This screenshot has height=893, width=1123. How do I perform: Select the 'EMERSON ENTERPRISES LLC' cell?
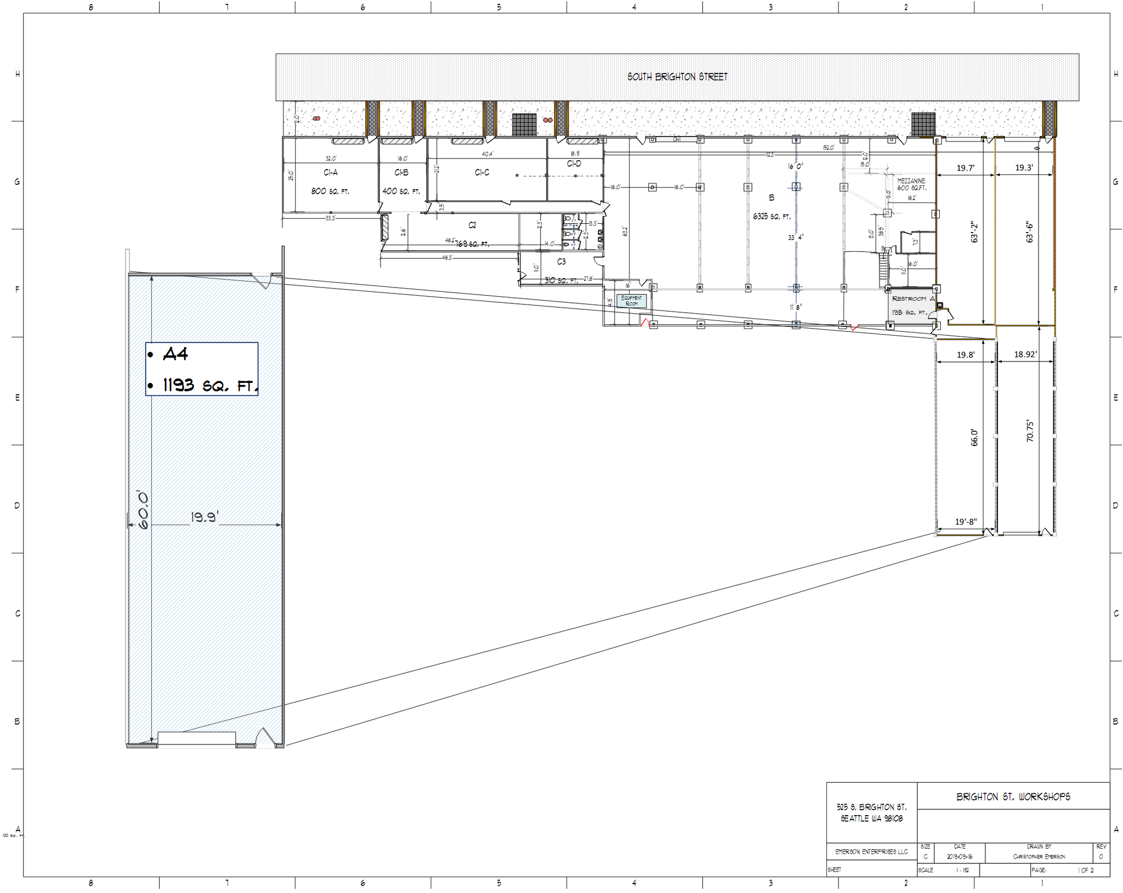pos(871,852)
